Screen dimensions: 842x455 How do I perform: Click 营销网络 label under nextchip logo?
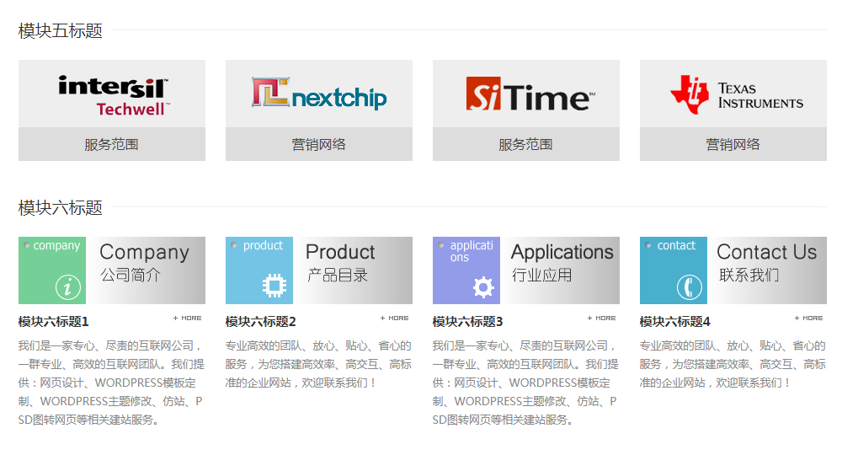coord(319,144)
